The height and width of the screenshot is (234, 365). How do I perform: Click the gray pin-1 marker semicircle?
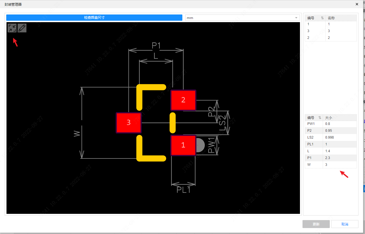point(201,145)
